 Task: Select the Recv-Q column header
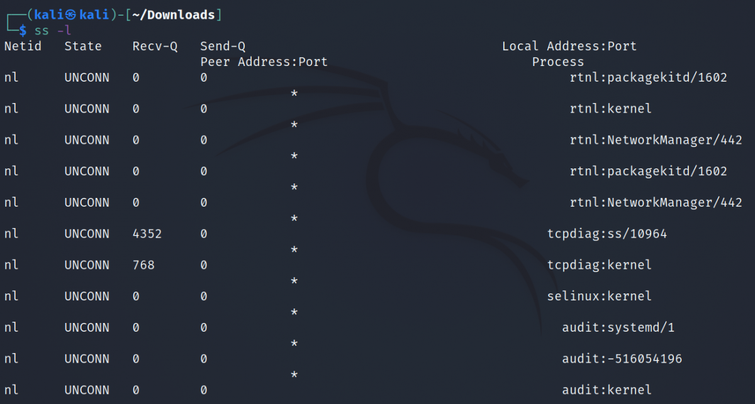point(155,46)
